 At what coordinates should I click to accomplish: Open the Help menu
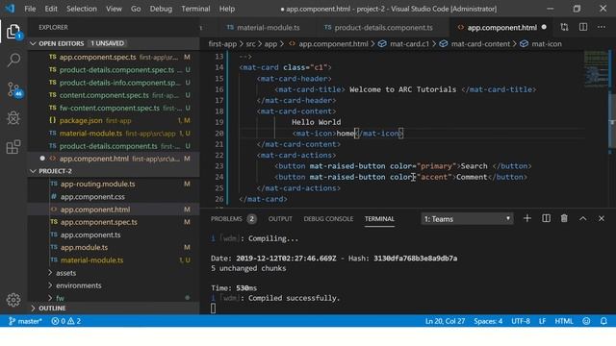pos(227,9)
